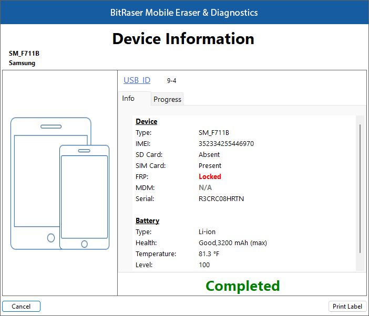This screenshot has width=369, height=316.
Task: Click the Samsung manufacturer label
Action: point(22,63)
